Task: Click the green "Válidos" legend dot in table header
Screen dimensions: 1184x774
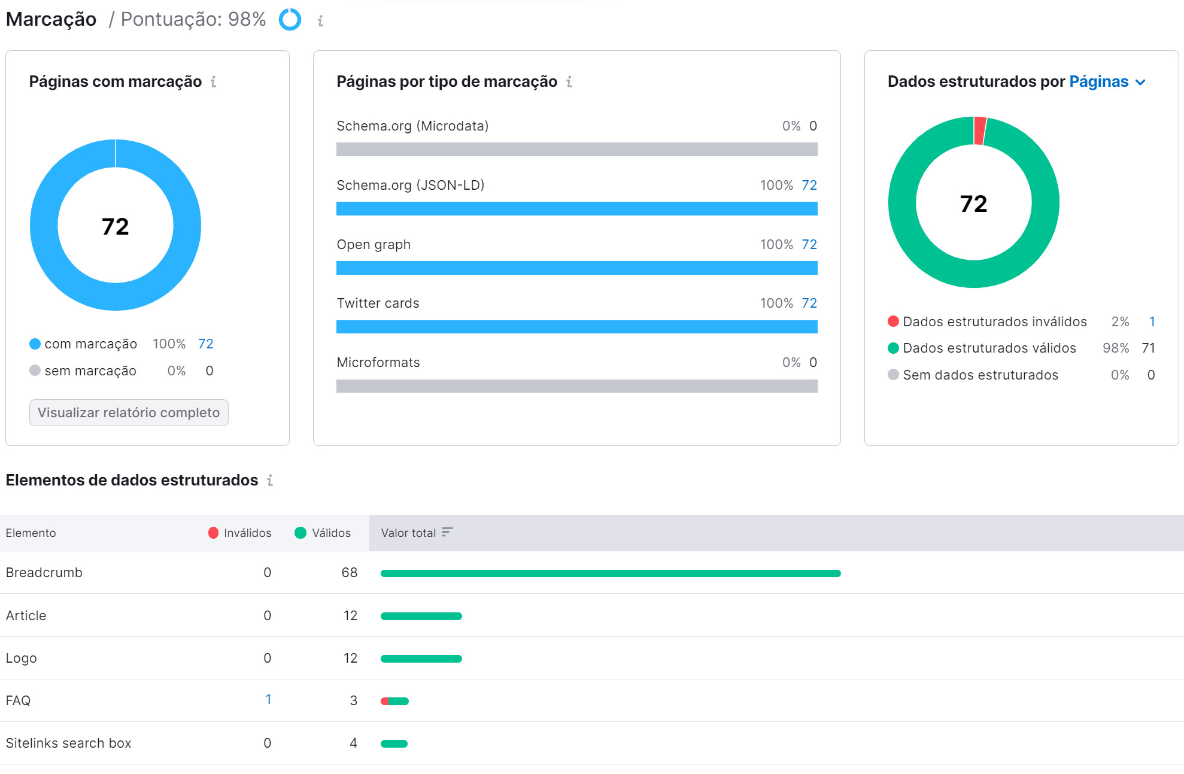Action: 300,532
